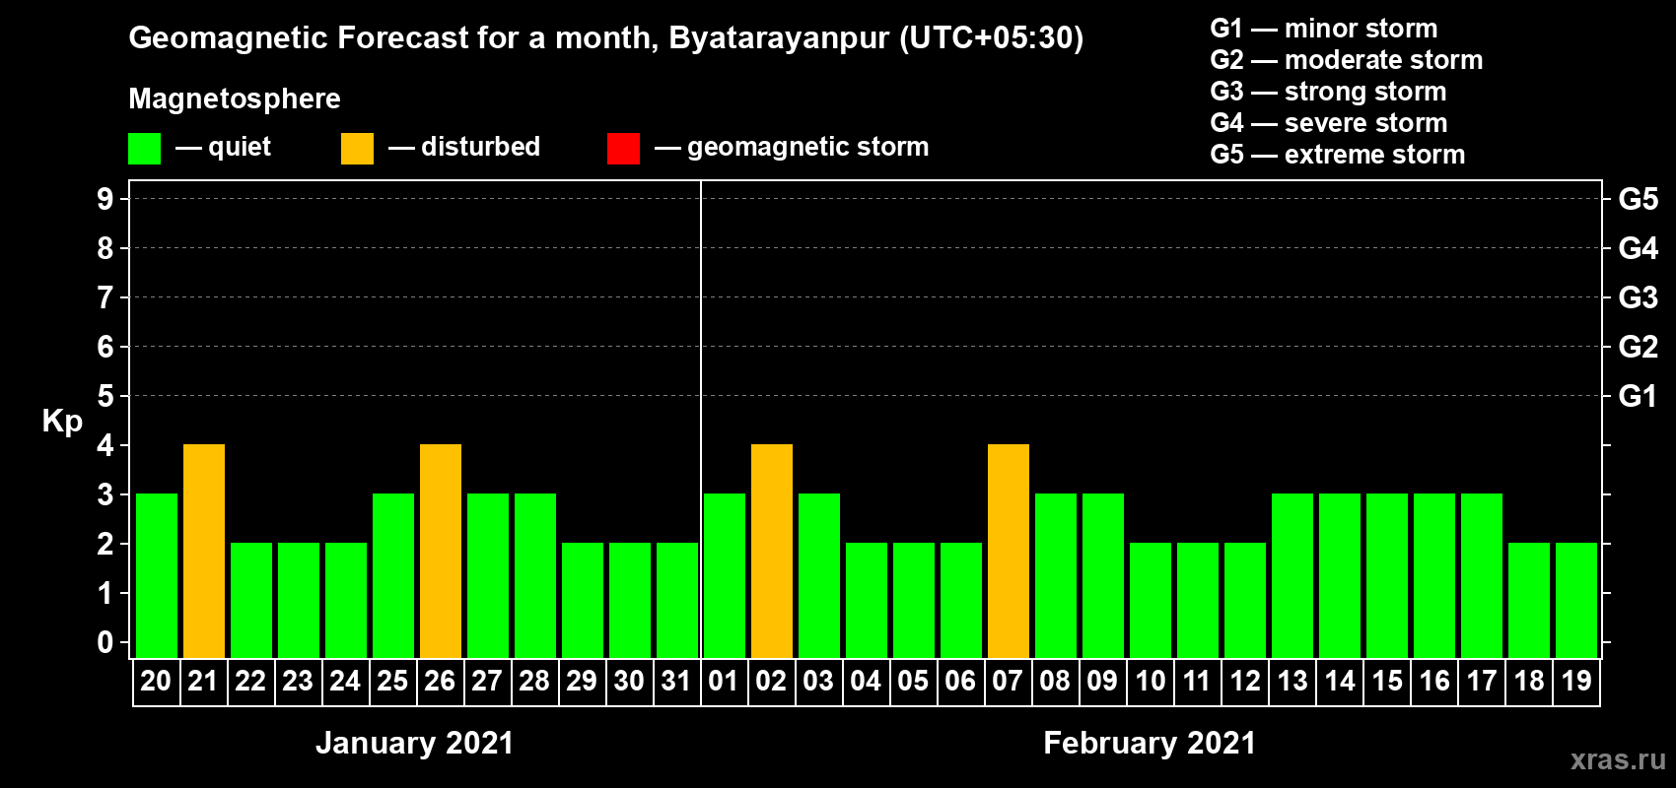The width and height of the screenshot is (1676, 788).
Task: Click the date label 21
Action: point(203,681)
